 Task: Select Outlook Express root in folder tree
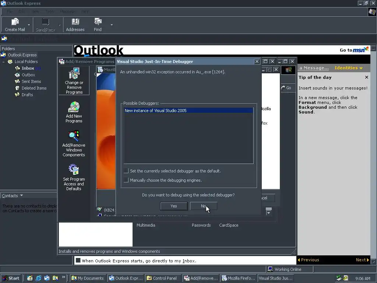coord(19,55)
